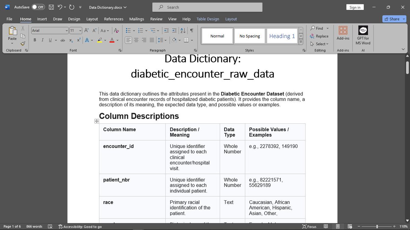Click Accessibility: Good to go status
Viewport: 410px width, 230px height.
click(80, 227)
